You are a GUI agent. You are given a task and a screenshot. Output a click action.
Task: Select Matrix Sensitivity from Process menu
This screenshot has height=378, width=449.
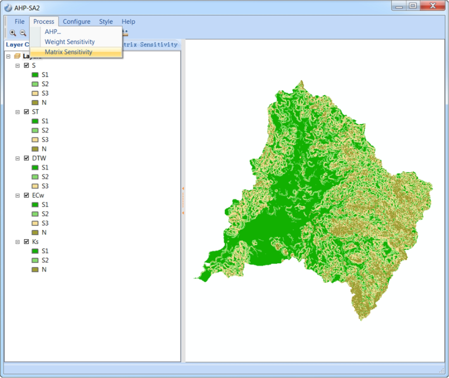click(68, 52)
